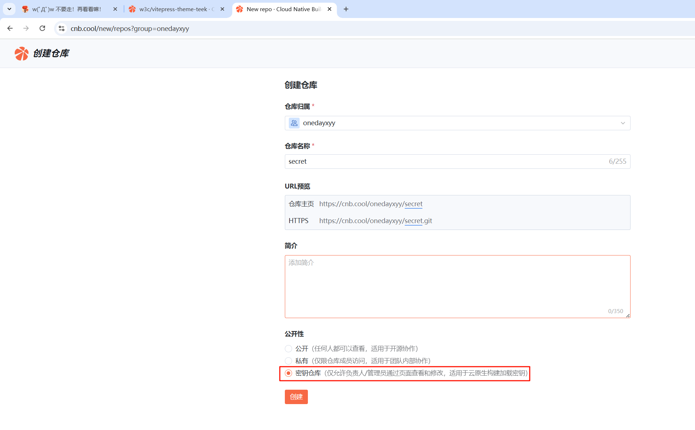Click the 简介 description textarea
Viewport: 695px width, 430px height.
457,286
